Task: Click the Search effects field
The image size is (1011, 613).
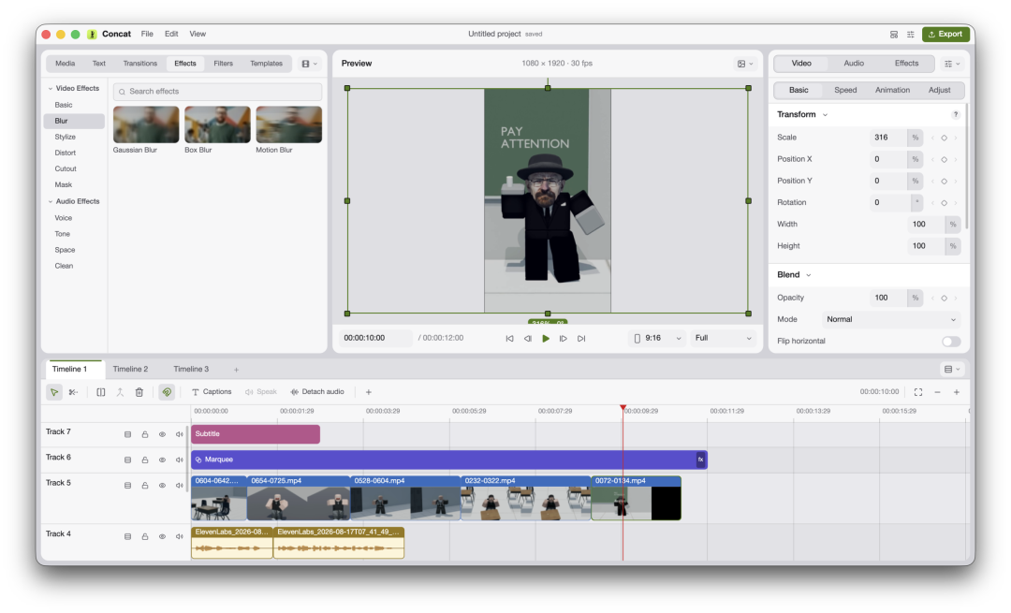Action: point(218,92)
